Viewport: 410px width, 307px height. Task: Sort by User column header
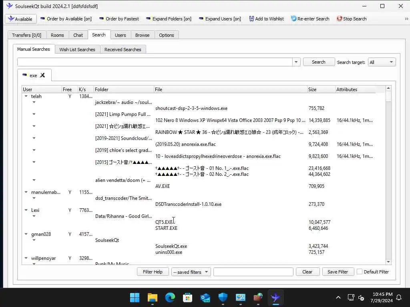pyautogui.click(x=42, y=89)
